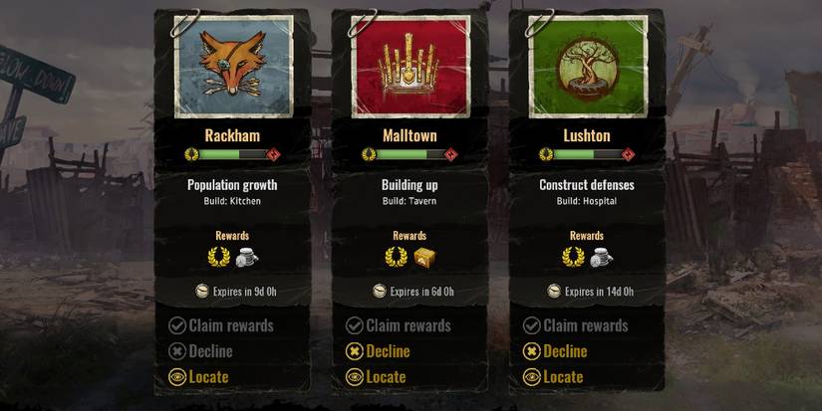Click the clock icon next to Expires in 9d 0h
The image size is (822, 411).
click(202, 292)
